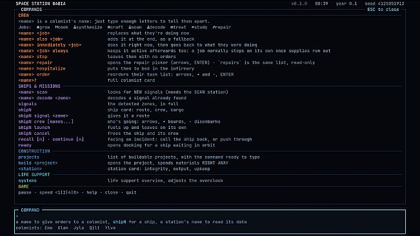Select colonist Glan in the colonists list
The image size is (420, 236).
point(63,228)
